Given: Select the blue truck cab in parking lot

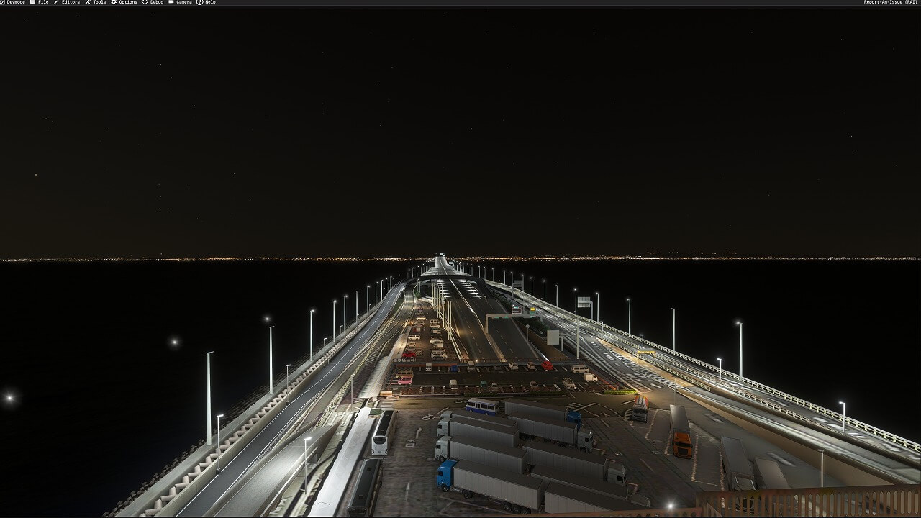Looking at the screenshot, I should coord(446,475).
